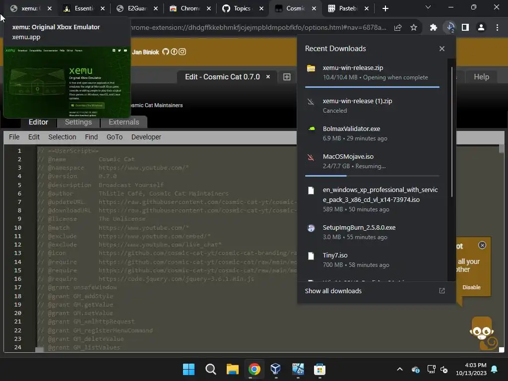508x381 pixels.
Task: Open taskbar Search
Action: coord(210,369)
